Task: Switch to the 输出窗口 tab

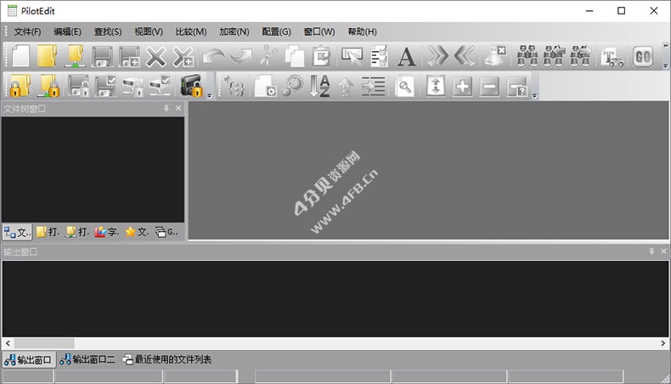Action: click(x=28, y=359)
